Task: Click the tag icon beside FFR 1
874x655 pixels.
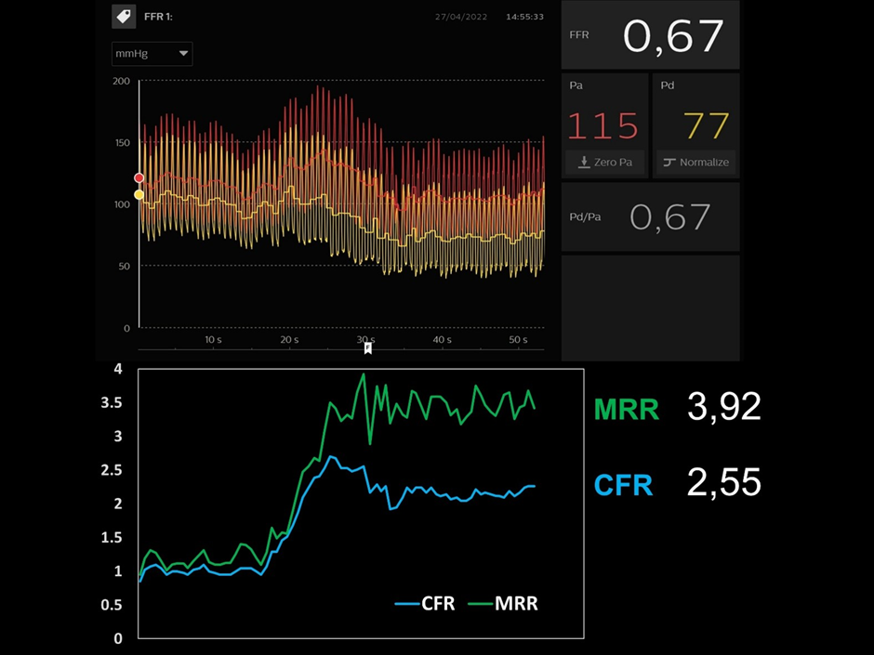Action: [123, 17]
